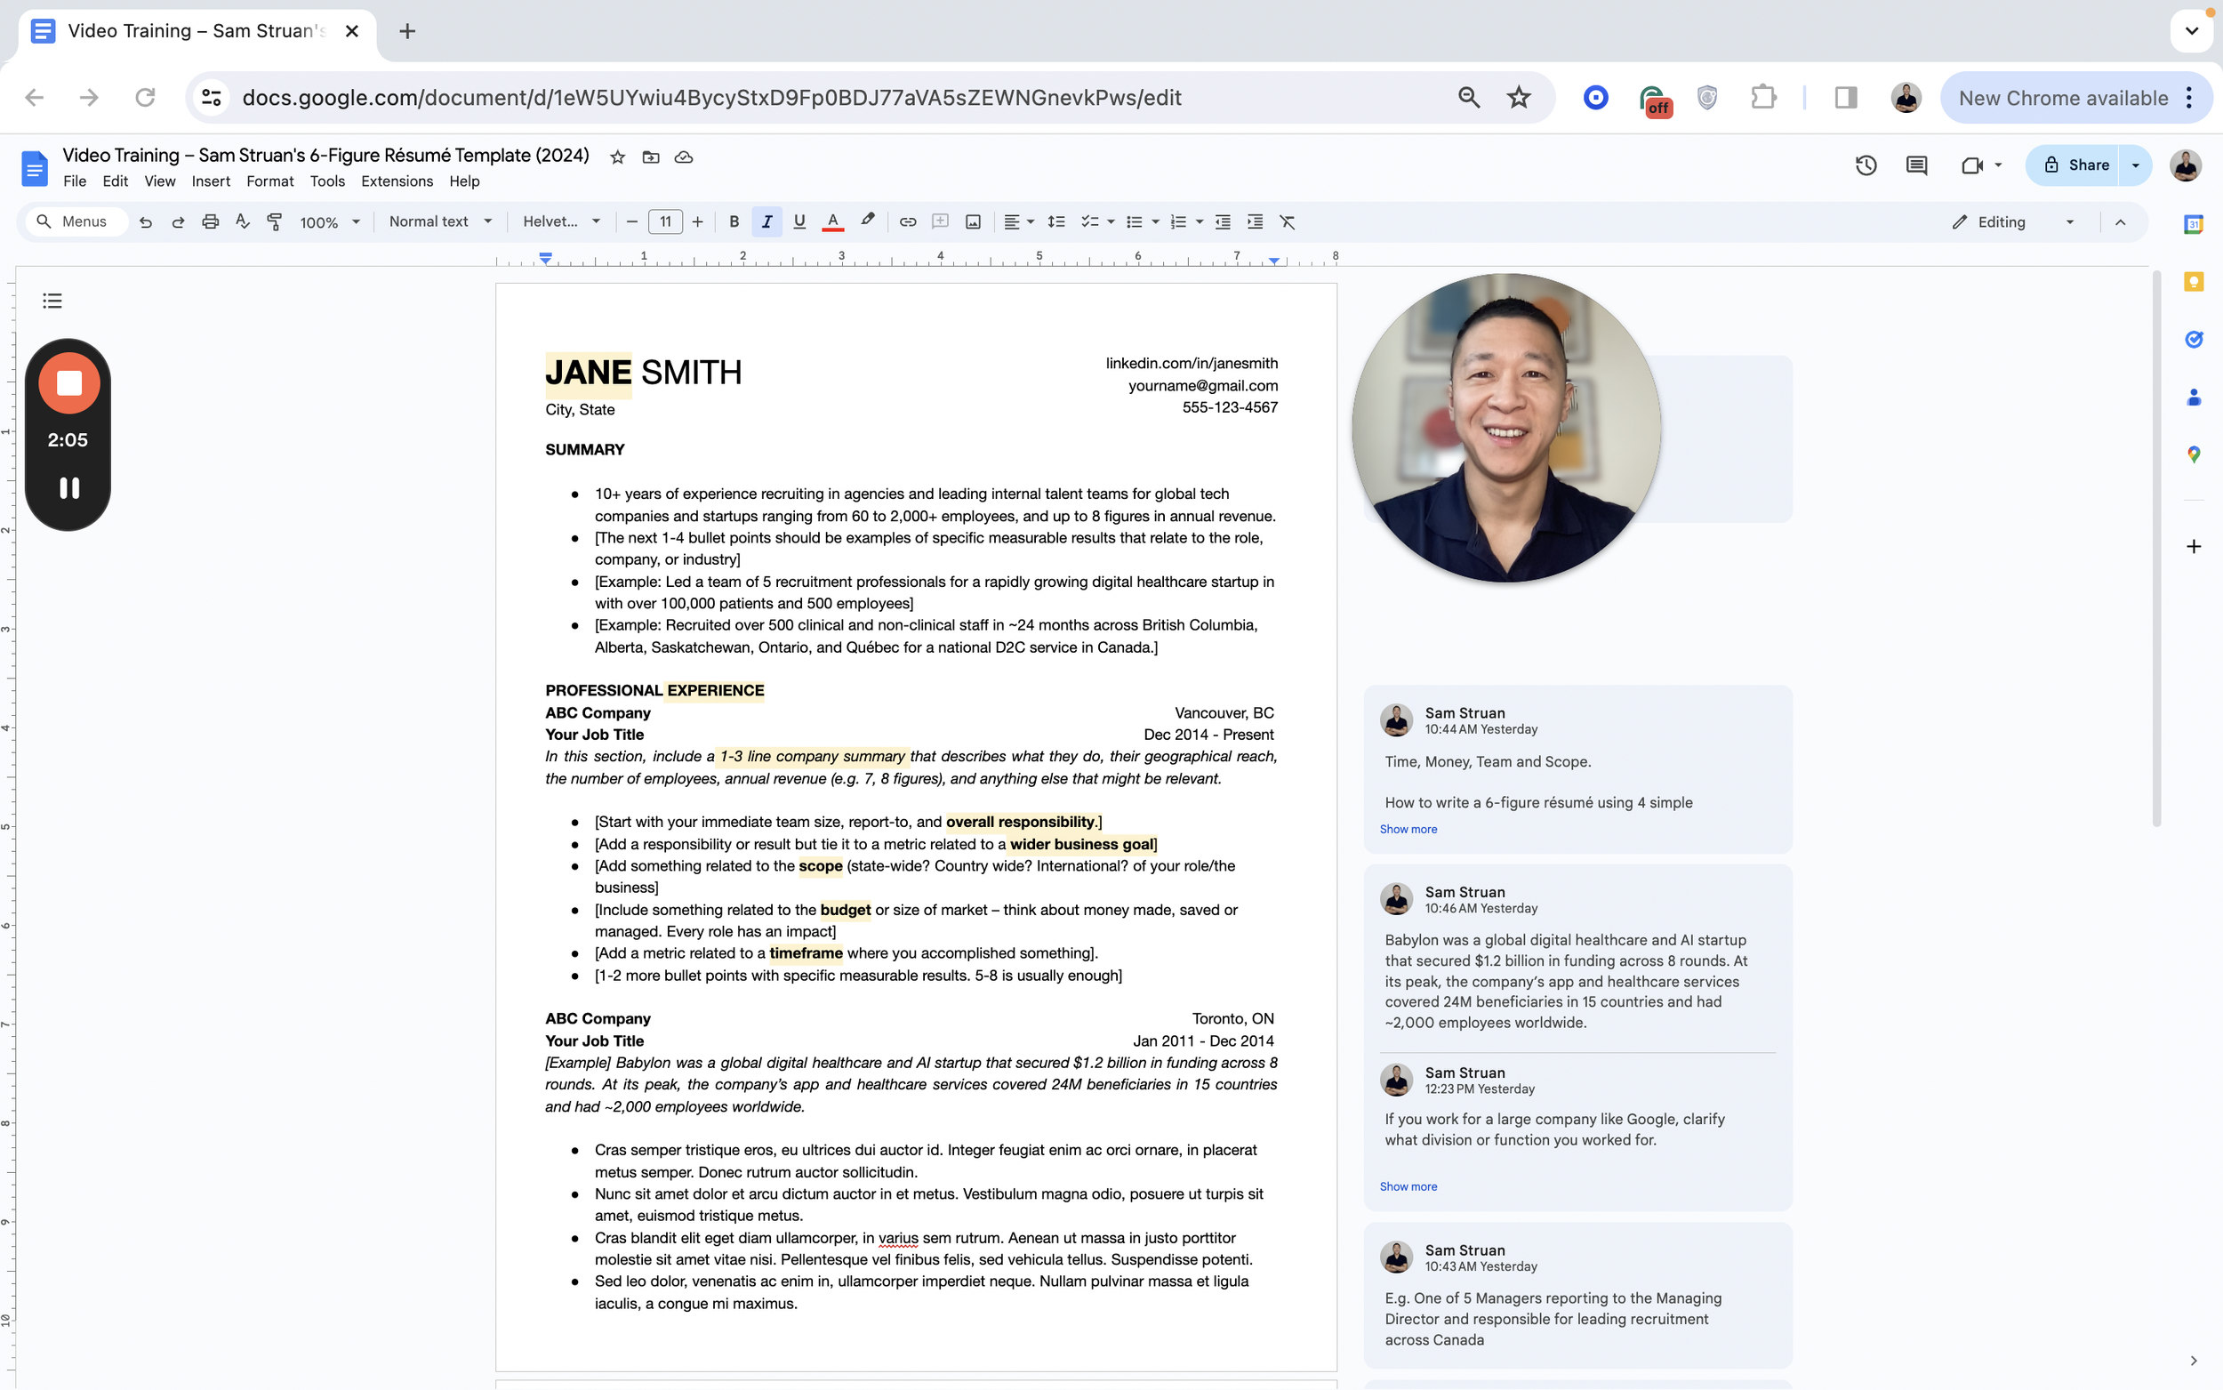Open version history clock icon

[1865, 165]
